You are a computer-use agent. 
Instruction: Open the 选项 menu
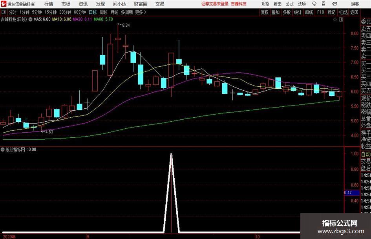pos(302,4)
